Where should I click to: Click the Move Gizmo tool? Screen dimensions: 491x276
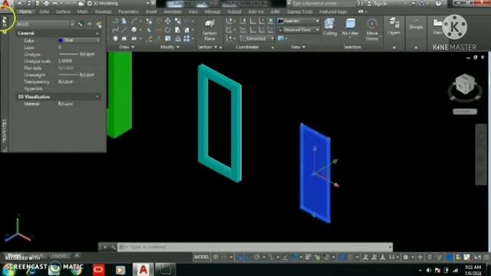tap(372, 30)
